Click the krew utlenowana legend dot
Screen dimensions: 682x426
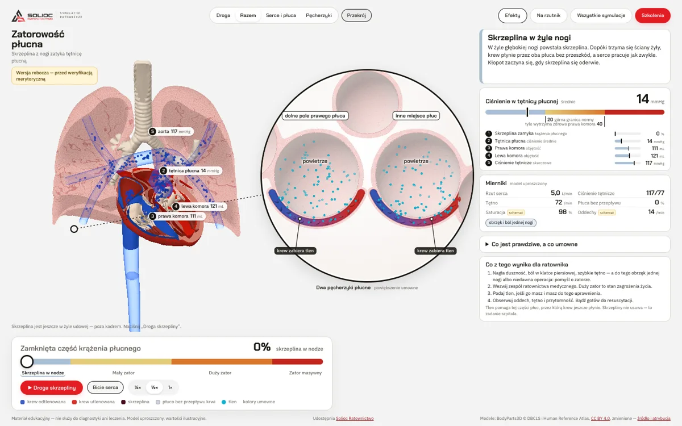point(74,402)
